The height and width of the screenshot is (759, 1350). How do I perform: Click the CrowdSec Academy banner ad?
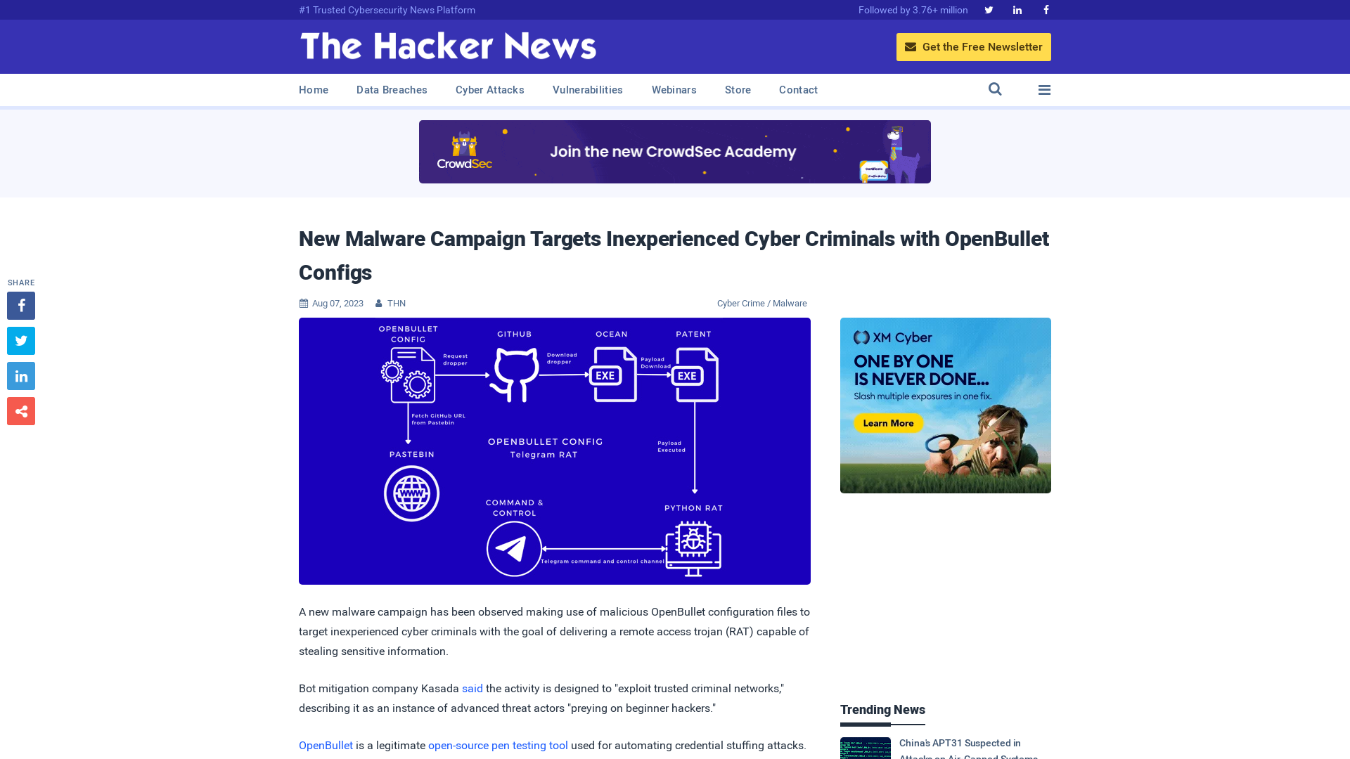[675, 152]
